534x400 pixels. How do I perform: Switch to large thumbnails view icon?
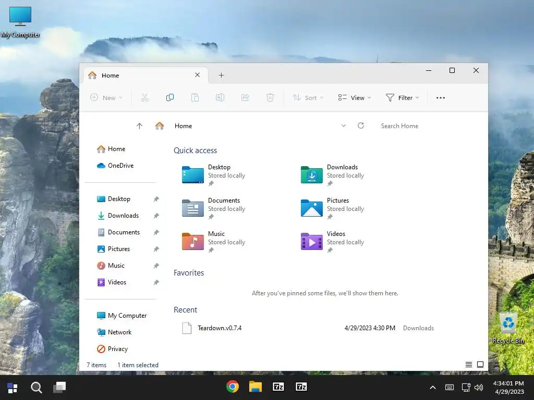click(x=480, y=365)
